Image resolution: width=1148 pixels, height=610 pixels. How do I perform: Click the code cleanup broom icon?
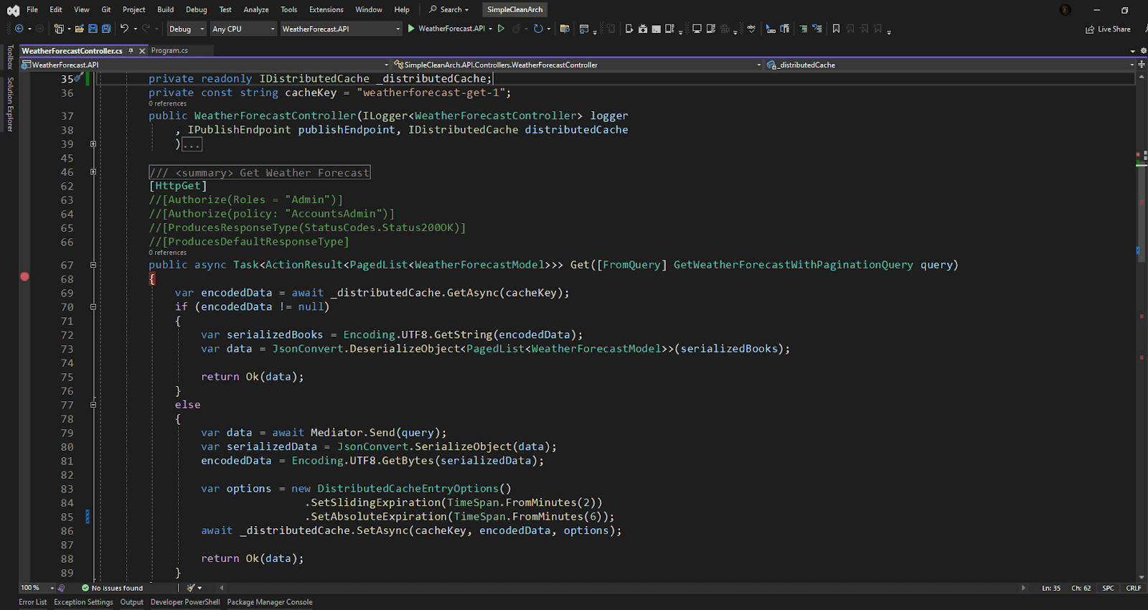[191, 588]
